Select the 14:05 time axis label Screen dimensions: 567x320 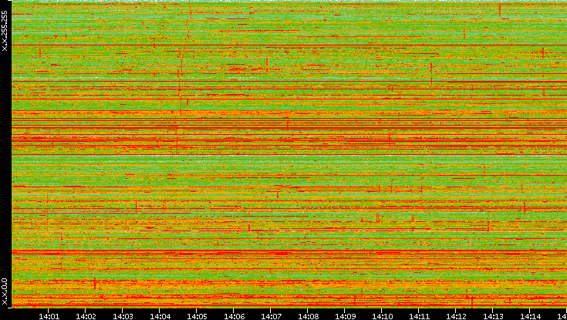197,316
